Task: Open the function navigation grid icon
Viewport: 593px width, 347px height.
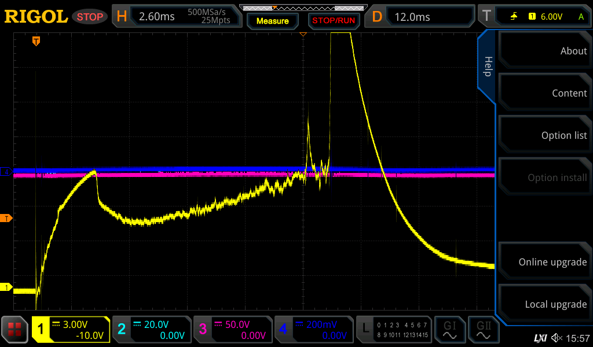Action: tap(15, 330)
